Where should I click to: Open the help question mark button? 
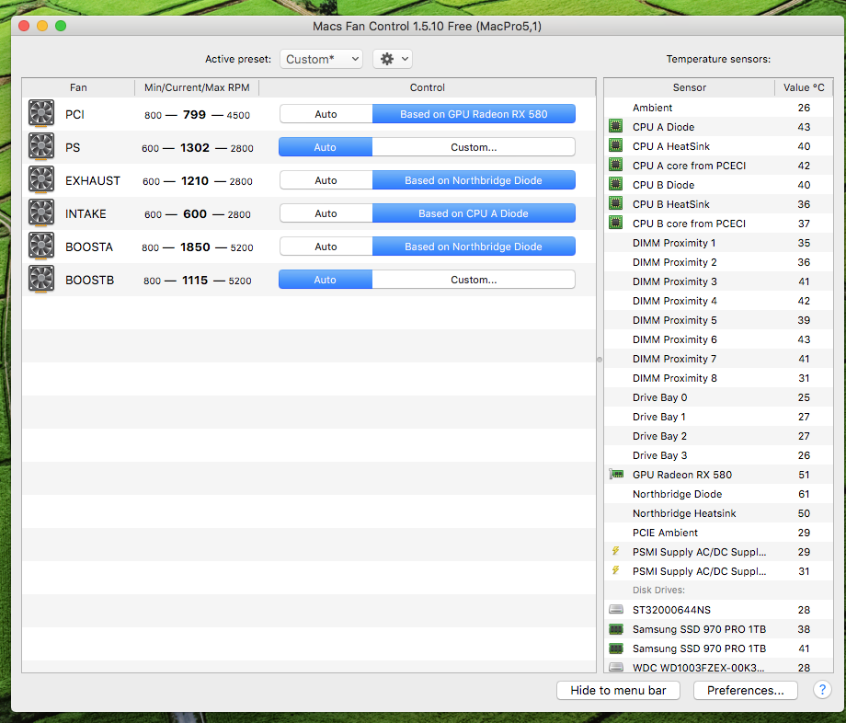point(822,690)
